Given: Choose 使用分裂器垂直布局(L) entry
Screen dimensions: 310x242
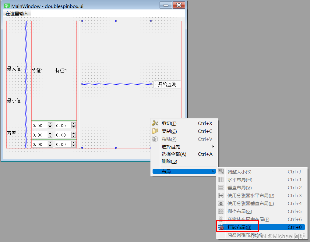Looking at the screenshot, I should (261, 203).
